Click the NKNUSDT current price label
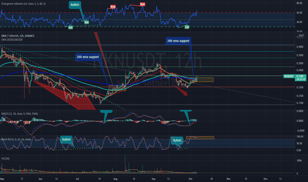308x182 pixels. pyautogui.click(x=289, y=76)
